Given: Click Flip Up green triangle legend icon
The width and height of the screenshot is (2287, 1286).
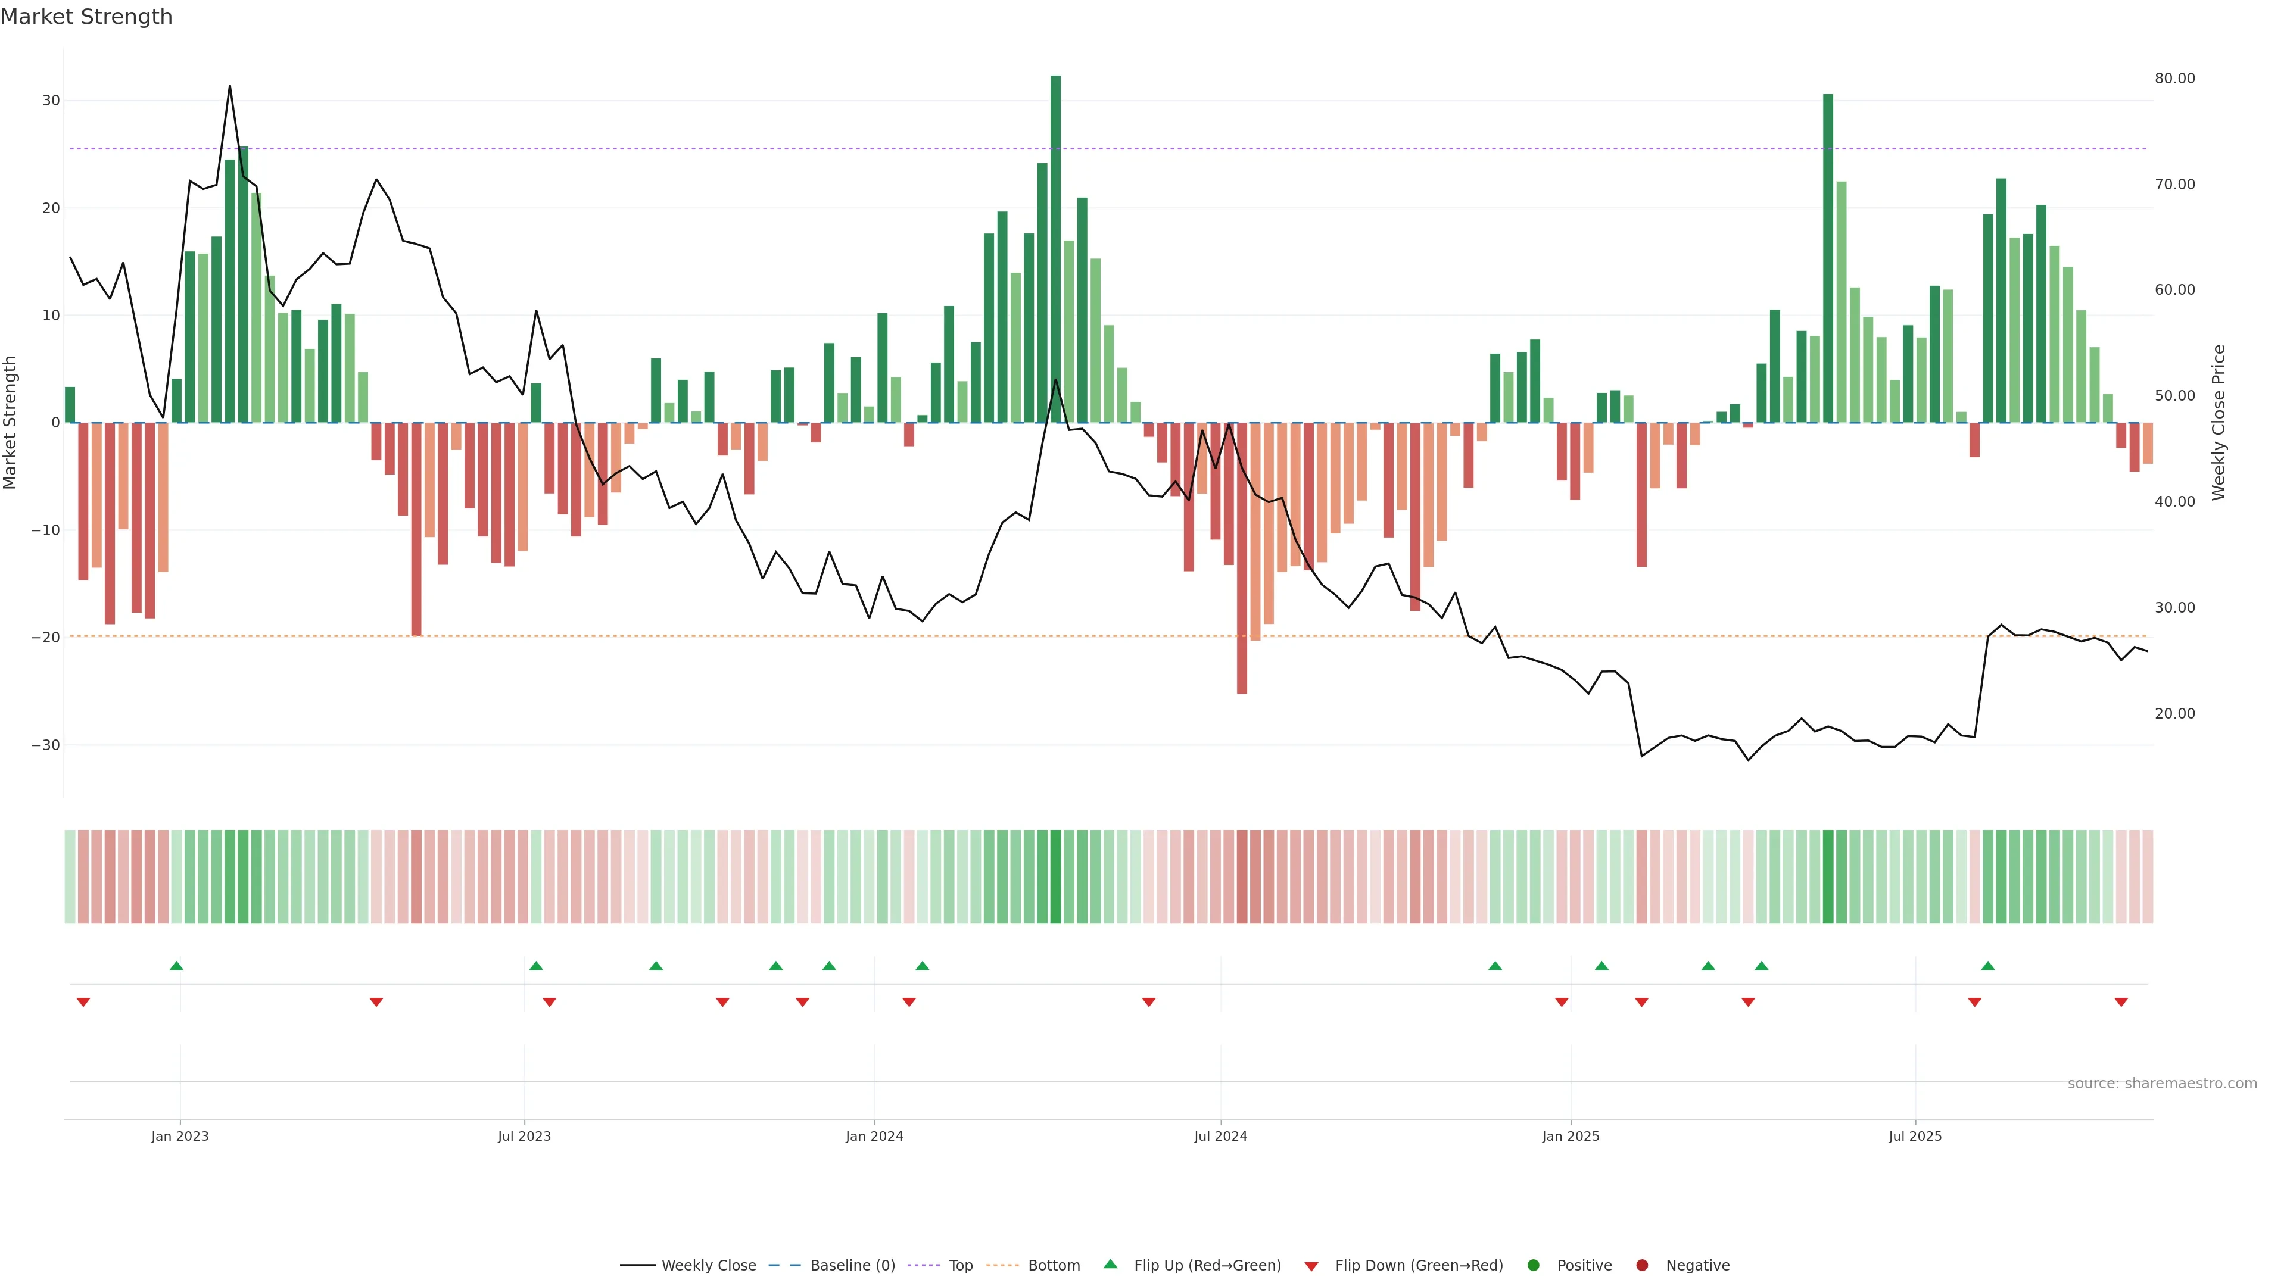Looking at the screenshot, I should [x=1110, y=1264].
